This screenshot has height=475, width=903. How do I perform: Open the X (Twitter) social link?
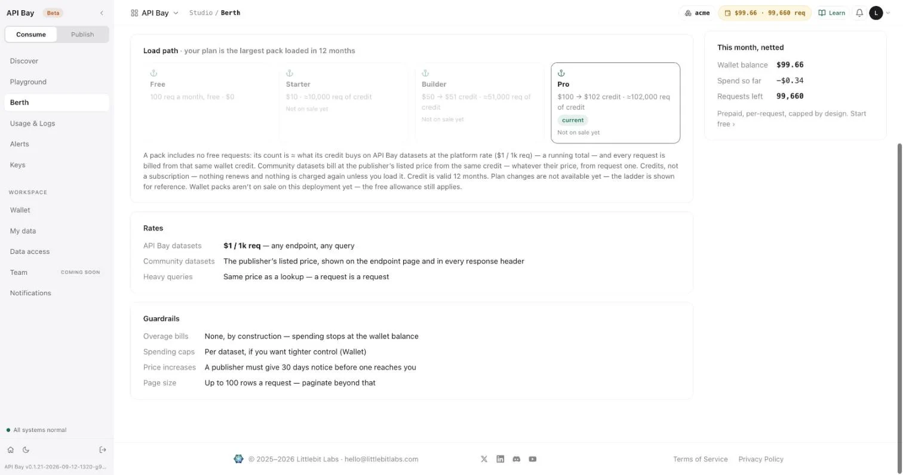click(484, 459)
